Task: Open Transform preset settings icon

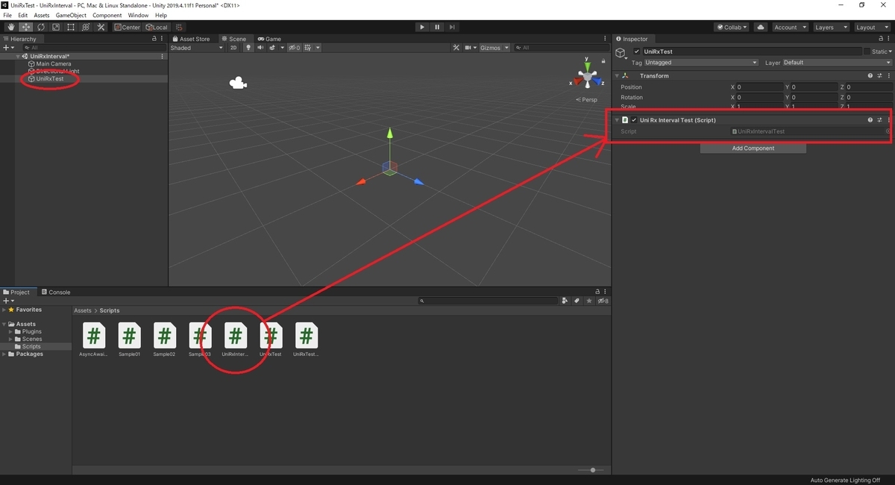Action: (880, 76)
